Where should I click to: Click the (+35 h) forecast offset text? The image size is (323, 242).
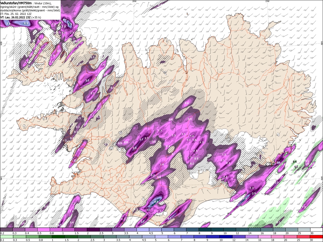(x=36, y=17)
